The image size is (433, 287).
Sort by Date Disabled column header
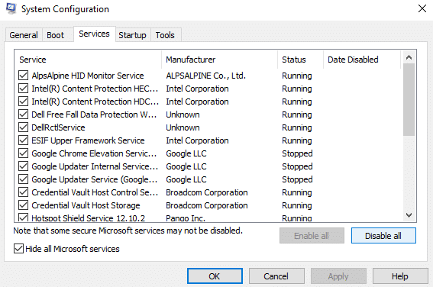tap(362, 60)
